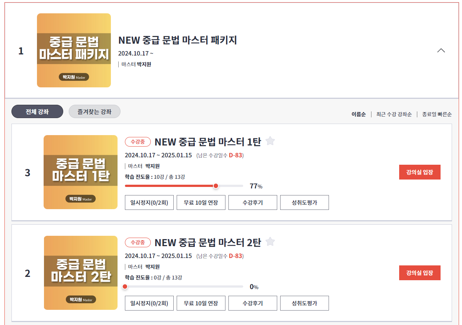Screen dimensions: 462x325
Task: Sort courses by 이름순
Action: click(359, 114)
